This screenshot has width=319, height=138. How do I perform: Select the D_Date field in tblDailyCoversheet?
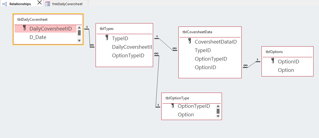[x=38, y=37]
